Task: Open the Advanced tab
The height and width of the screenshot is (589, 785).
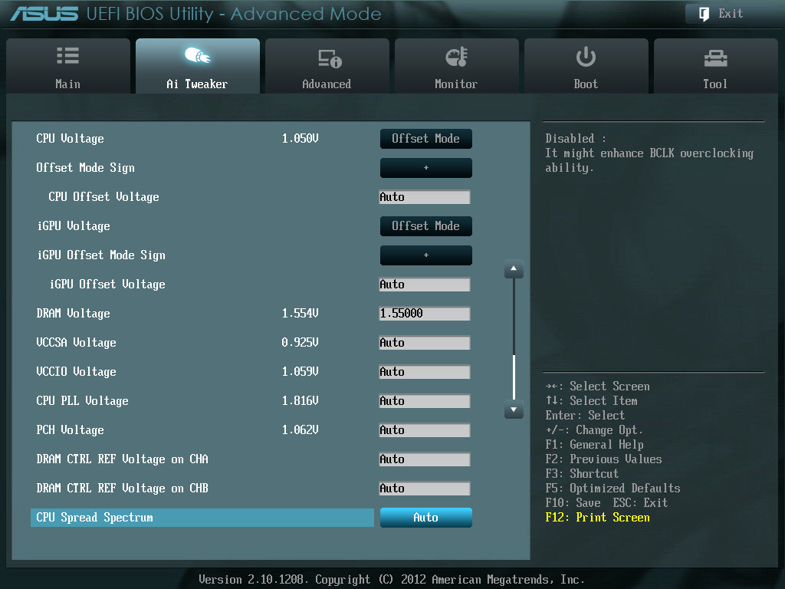Action: pos(327,66)
